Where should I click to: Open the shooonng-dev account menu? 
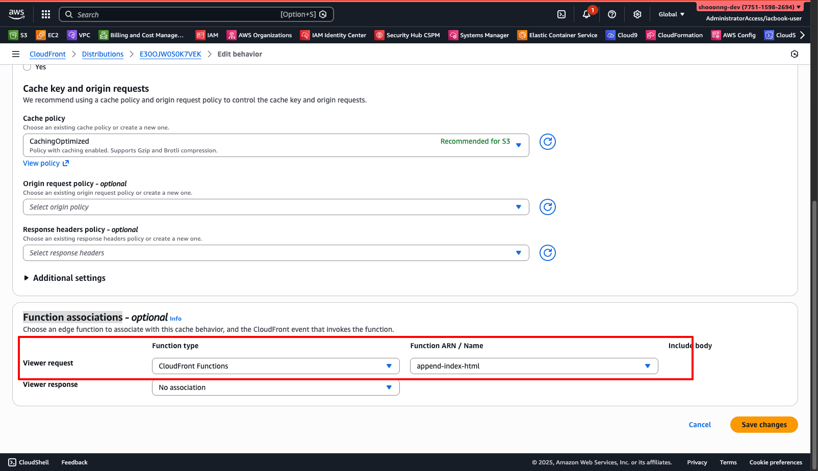click(750, 7)
